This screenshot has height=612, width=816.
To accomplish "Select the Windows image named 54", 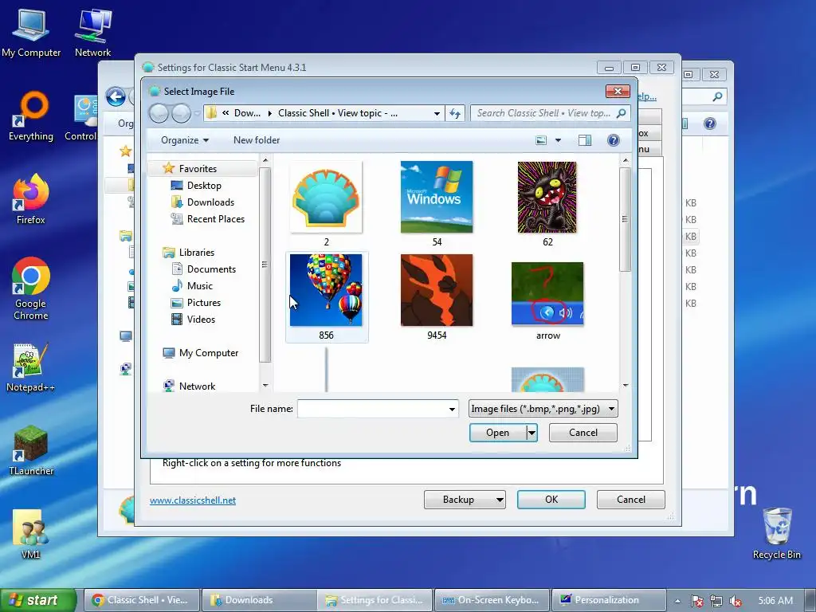I will 437,204.
